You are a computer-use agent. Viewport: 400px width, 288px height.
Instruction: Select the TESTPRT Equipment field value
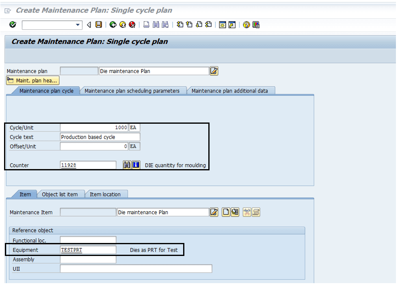pos(87,249)
